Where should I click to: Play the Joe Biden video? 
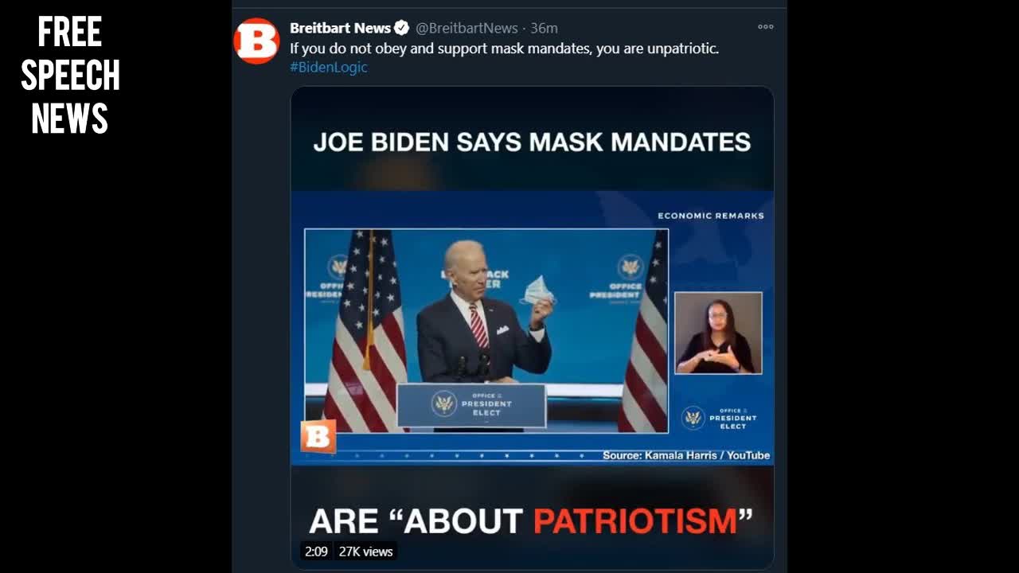point(532,327)
